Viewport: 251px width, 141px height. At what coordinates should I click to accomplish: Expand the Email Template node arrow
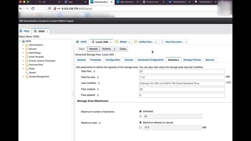click(23, 57)
